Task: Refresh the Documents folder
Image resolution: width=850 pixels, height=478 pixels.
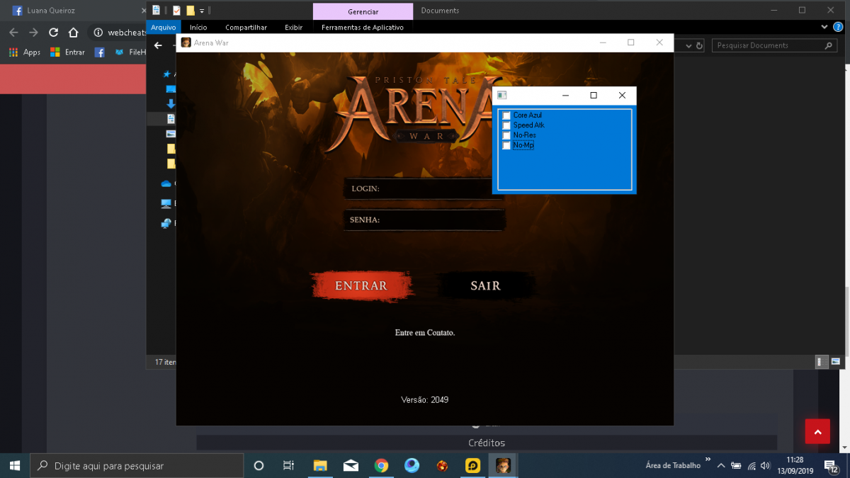Action: click(x=699, y=45)
